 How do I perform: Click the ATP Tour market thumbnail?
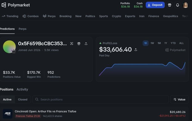[8, 114]
